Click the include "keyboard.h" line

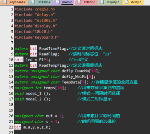pyautogui.click(x=37, y=37)
